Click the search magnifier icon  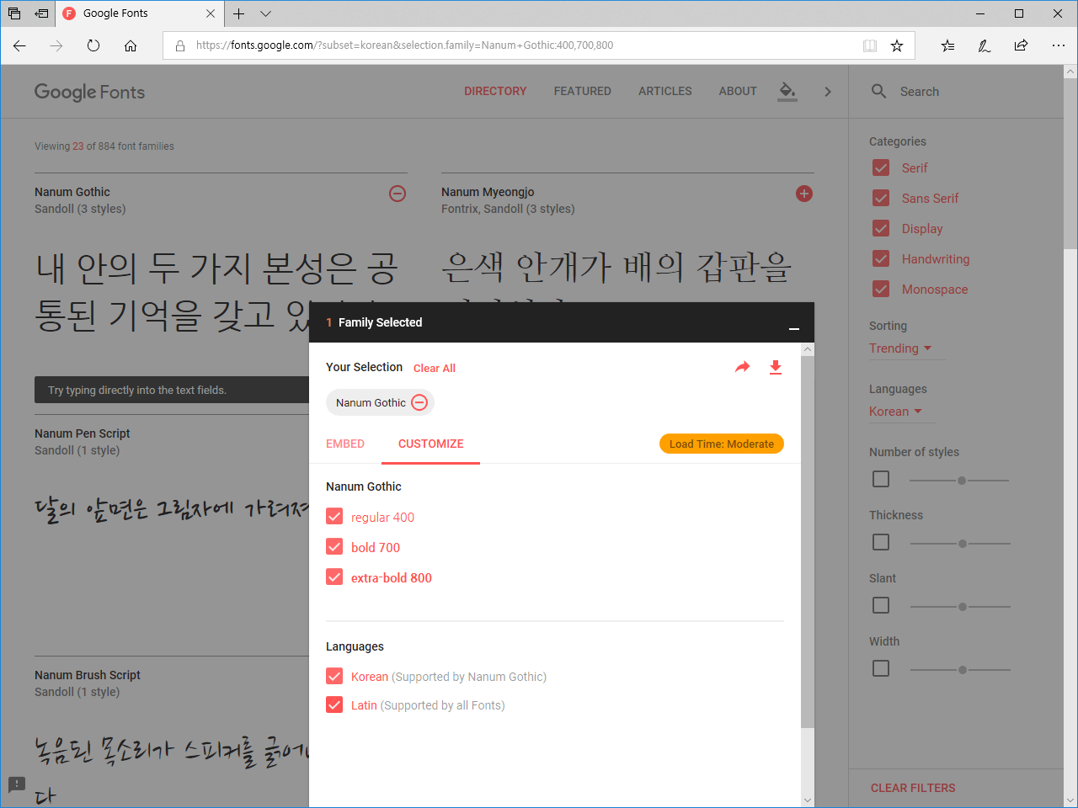coord(878,91)
